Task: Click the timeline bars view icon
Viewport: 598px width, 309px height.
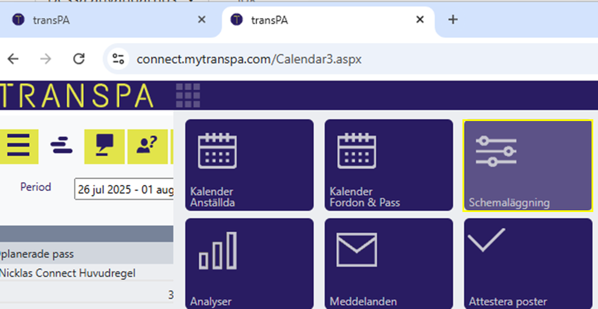Action: click(x=62, y=146)
